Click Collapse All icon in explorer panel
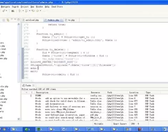Viewport: 168px width, 132px height. pyautogui.click(x=4, y=20)
